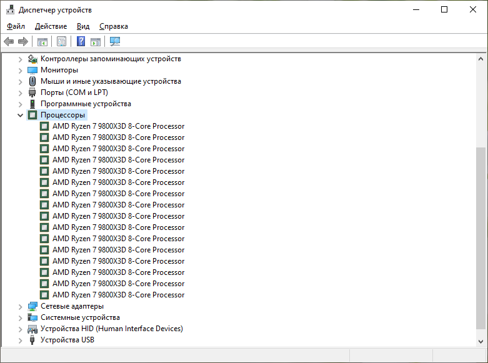Close the Диспетчер устройств window
Viewport: 488px width, 363px height.
tap(473, 9)
